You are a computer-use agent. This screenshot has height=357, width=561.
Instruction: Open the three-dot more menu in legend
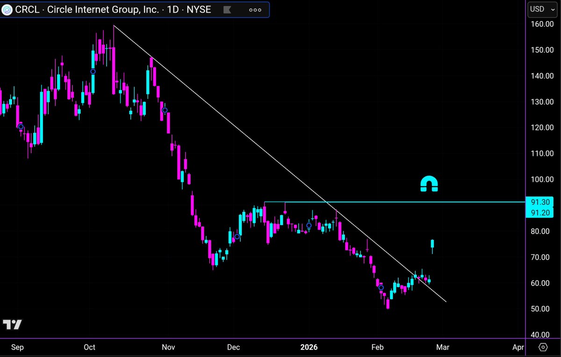pyautogui.click(x=256, y=10)
